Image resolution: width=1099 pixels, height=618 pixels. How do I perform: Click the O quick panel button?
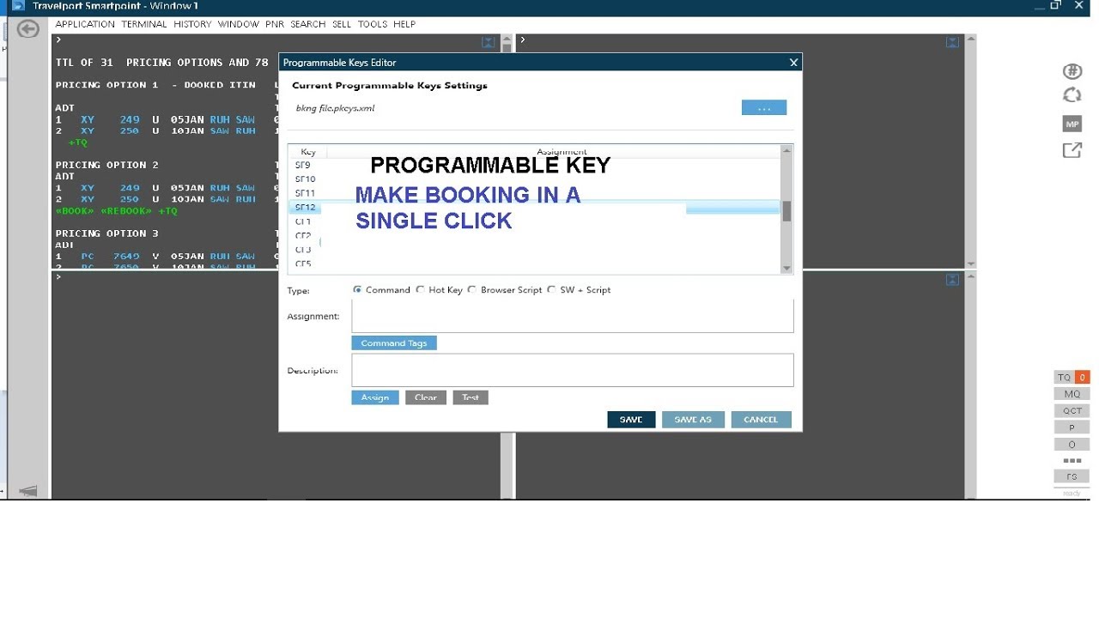1072,445
